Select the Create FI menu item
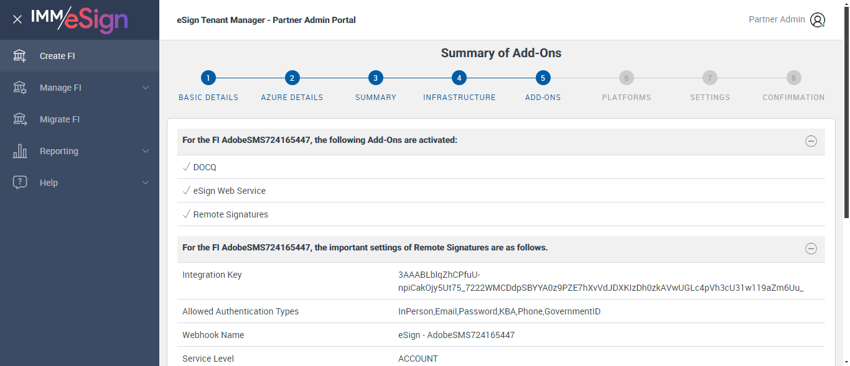The image size is (850, 366). [x=57, y=56]
